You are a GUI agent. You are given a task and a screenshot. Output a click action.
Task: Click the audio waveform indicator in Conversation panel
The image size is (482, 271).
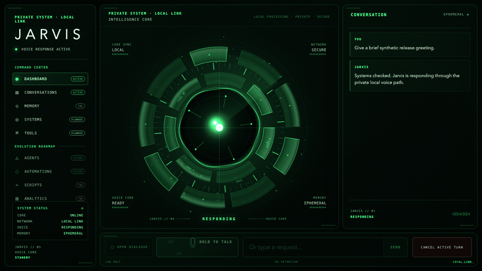(x=461, y=214)
